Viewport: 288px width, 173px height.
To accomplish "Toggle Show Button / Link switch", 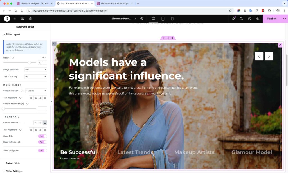I will click(43, 142).
